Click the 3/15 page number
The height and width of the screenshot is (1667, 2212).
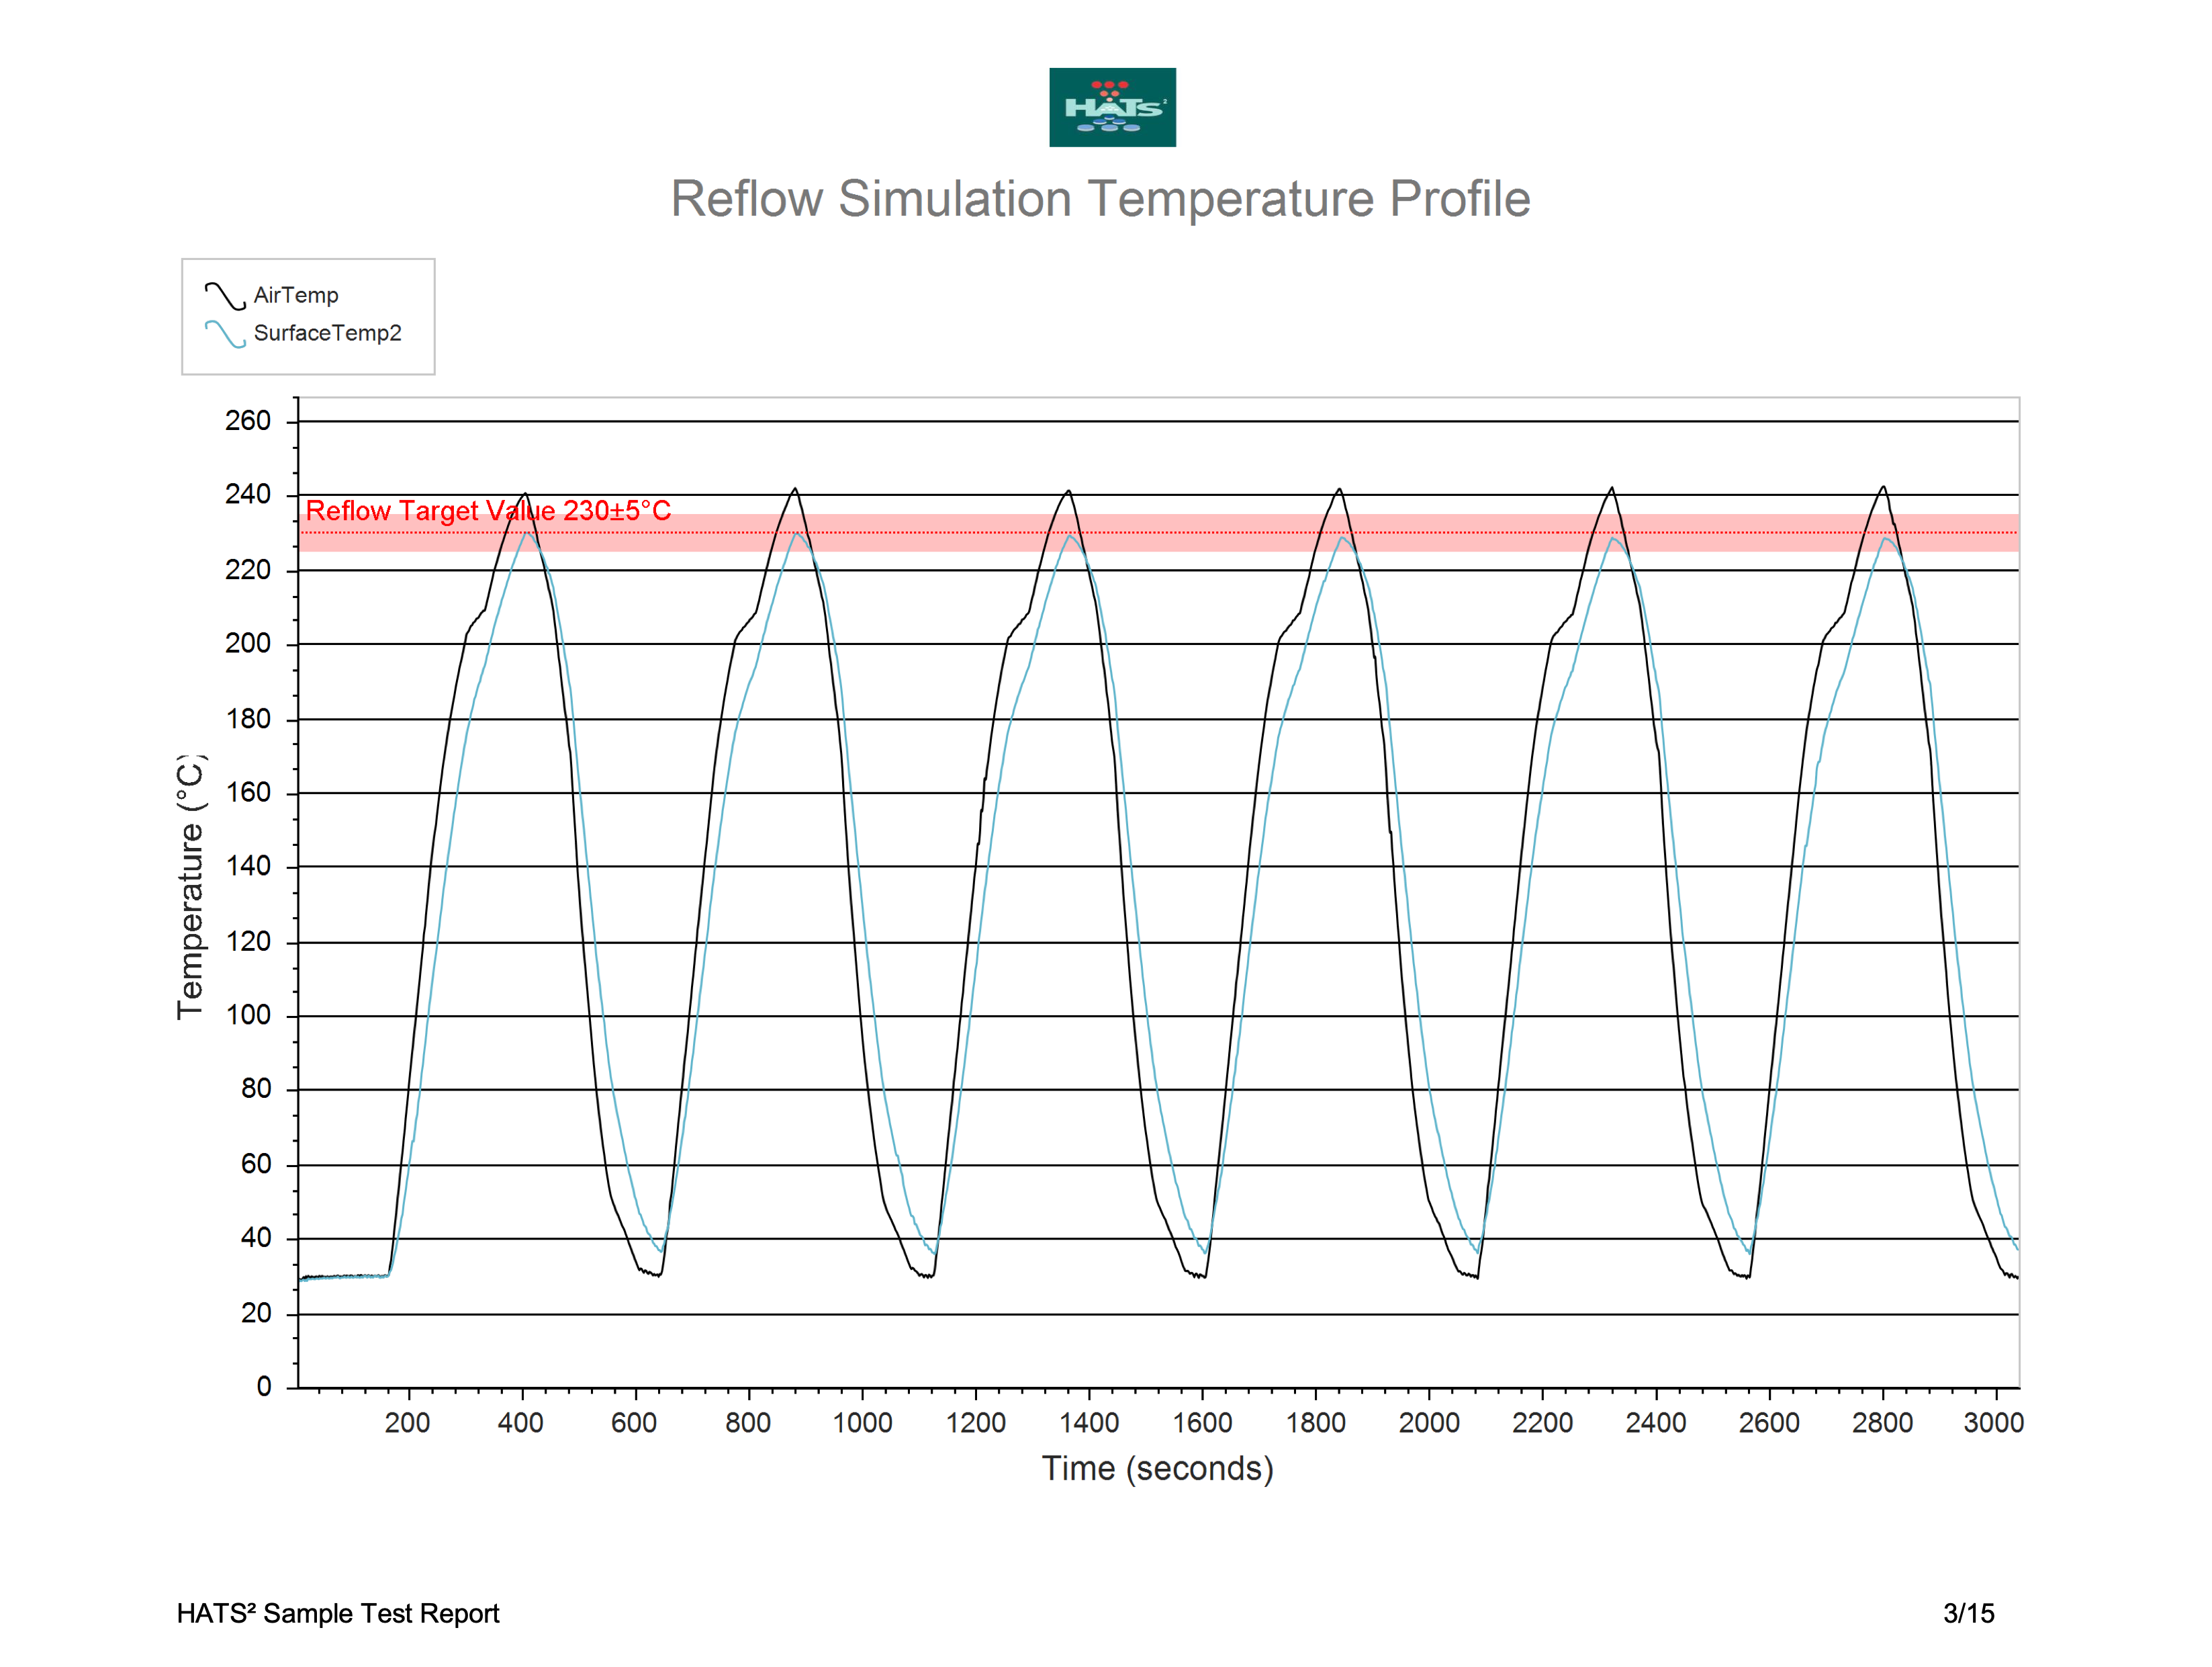coord(1969,1613)
